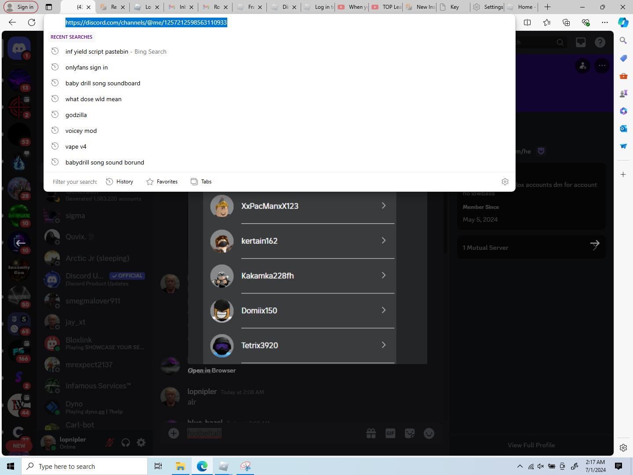Toggle deafen headphones in Discord user panel
The width and height of the screenshot is (633, 475).
[126, 442]
